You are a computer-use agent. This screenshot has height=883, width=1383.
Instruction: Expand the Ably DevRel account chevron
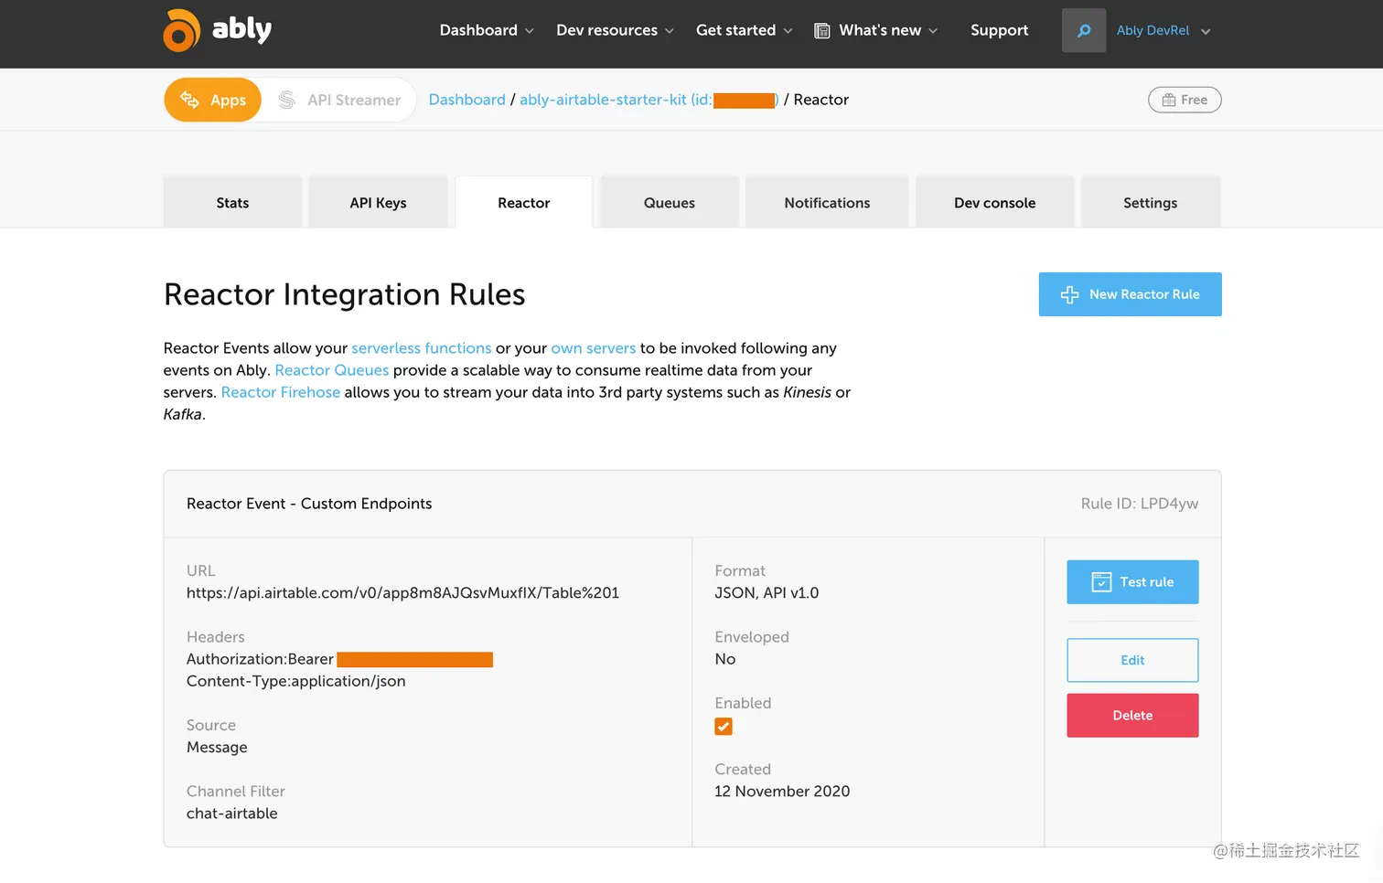pyautogui.click(x=1206, y=31)
